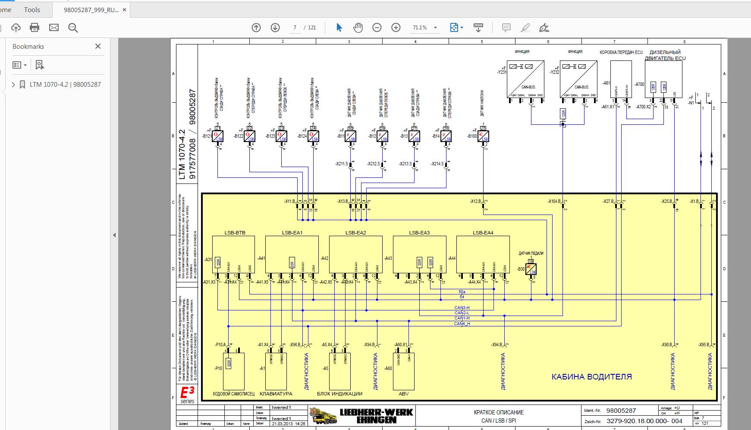
Task: Click the upload to cloud icon
Action: click(16, 28)
